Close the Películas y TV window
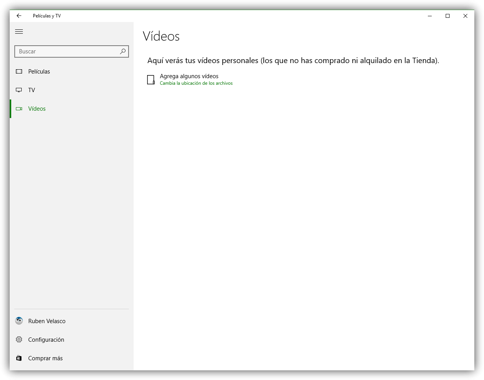Image resolution: width=484 pixels, height=380 pixels. click(x=465, y=16)
